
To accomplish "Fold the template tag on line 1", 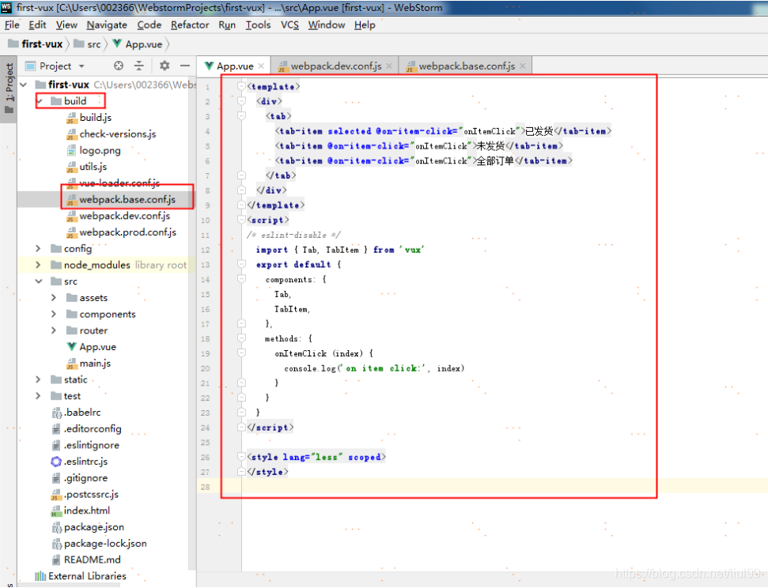I will 241,86.
